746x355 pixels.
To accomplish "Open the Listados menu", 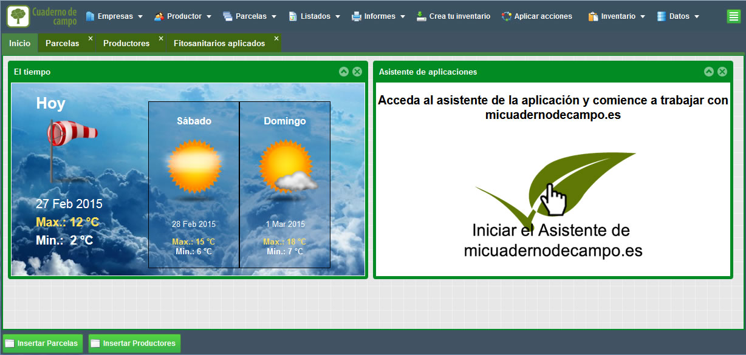I will (x=314, y=16).
